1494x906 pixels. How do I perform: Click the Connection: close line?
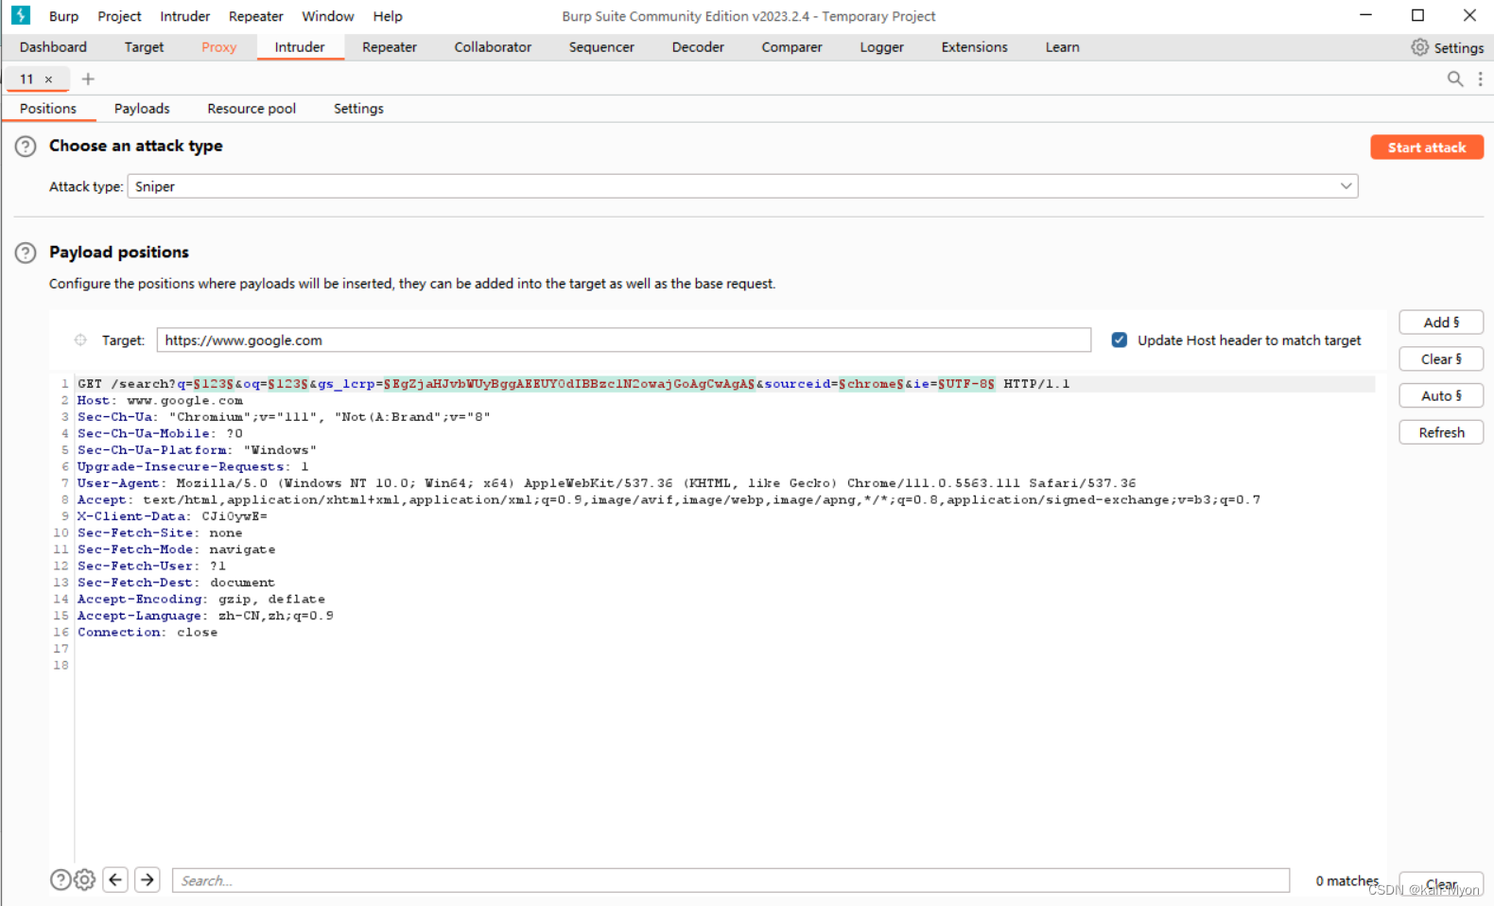[148, 633]
